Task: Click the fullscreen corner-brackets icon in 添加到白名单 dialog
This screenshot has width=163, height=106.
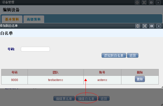Action: click(144, 26)
